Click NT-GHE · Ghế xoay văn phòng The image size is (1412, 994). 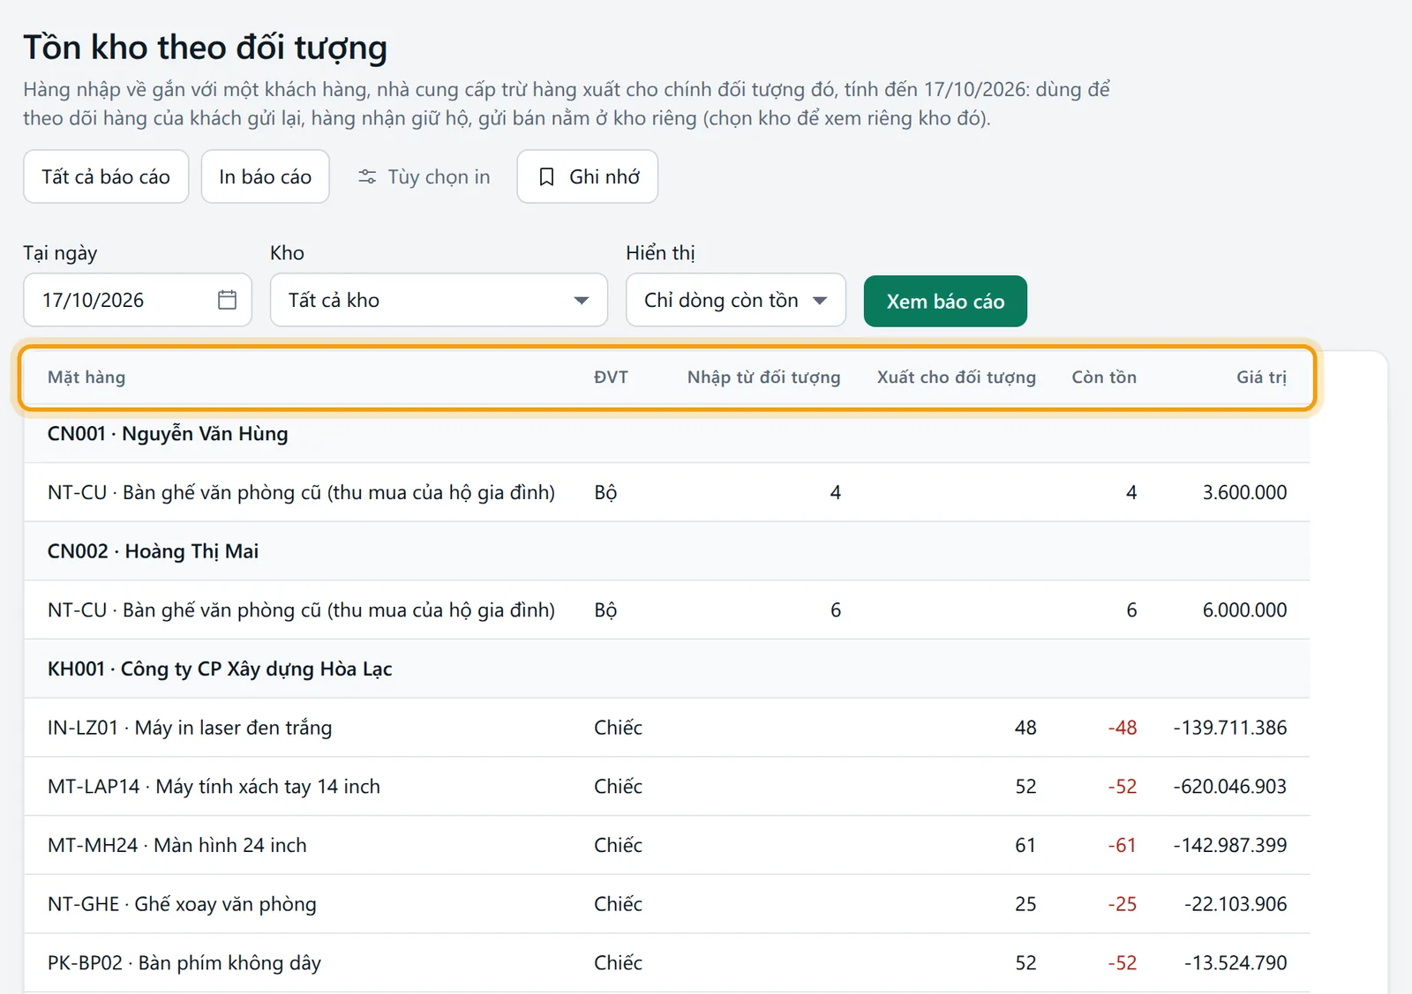pyautogui.click(x=182, y=904)
